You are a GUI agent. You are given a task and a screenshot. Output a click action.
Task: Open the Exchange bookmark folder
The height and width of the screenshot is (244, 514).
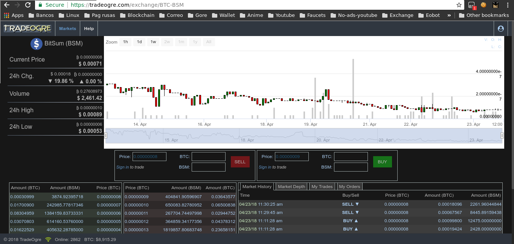(x=398, y=15)
